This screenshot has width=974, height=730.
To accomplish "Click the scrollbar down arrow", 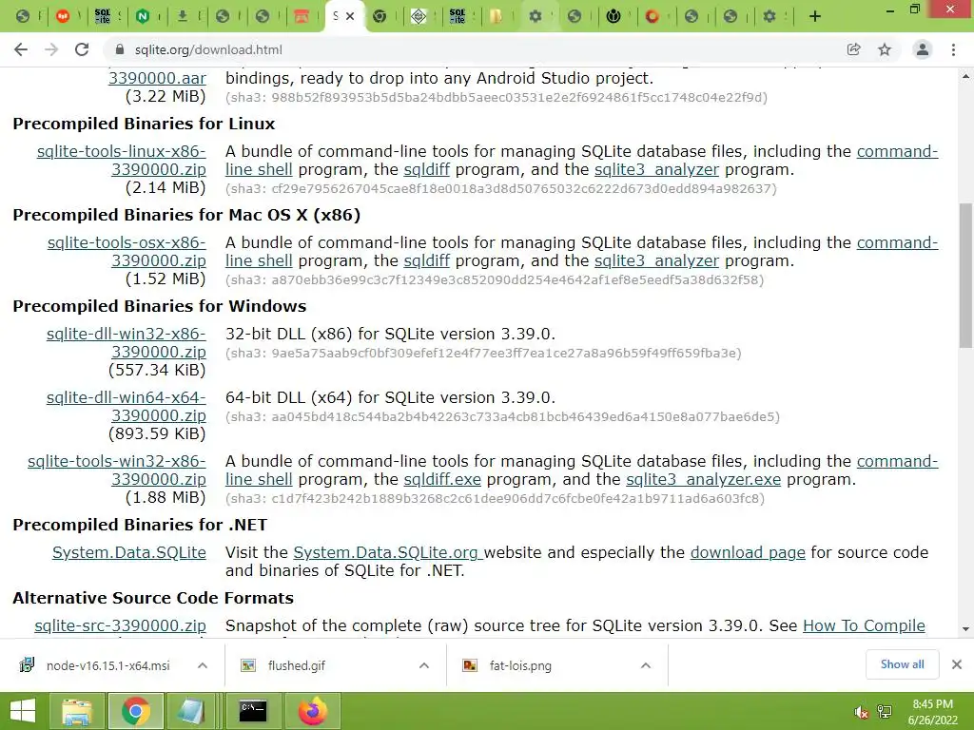I will [965, 629].
